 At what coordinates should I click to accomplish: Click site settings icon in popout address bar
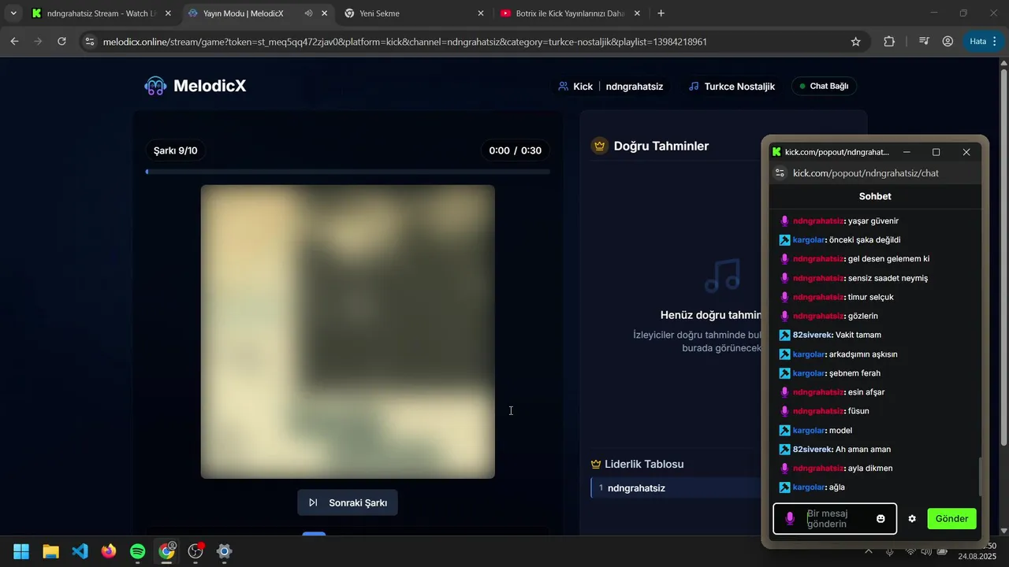pos(780,173)
